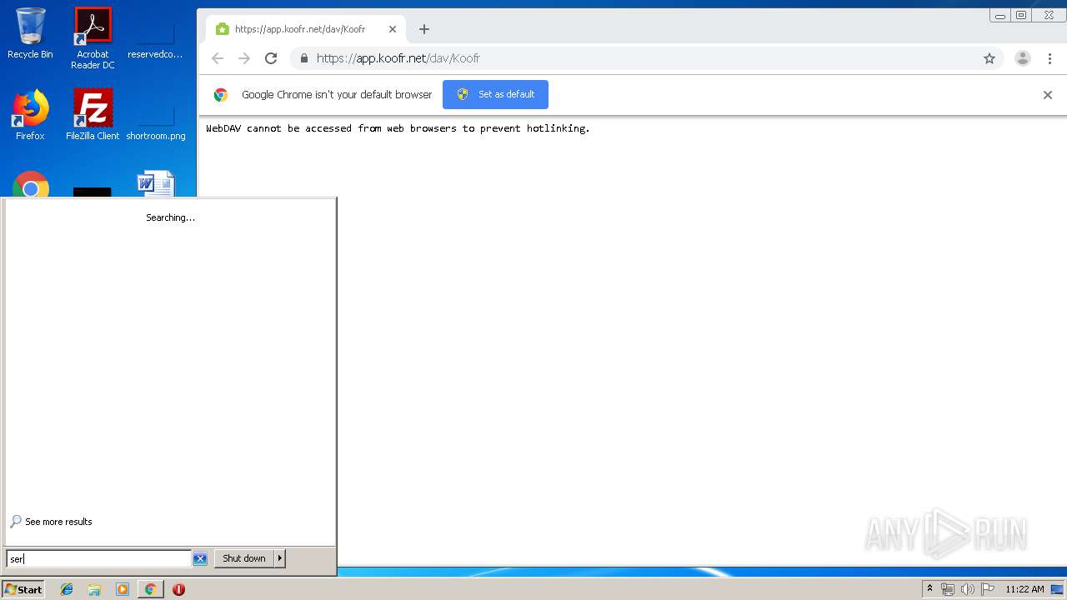This screenshot has height=600, width=1067.
Task: Switch to Chrome in the taskbar
Action: click(150, 589)
